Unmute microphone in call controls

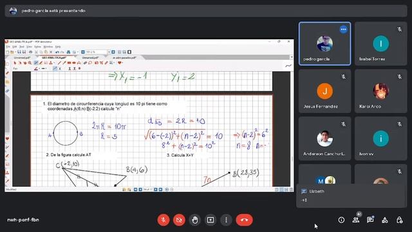click(x=164, y=220)
